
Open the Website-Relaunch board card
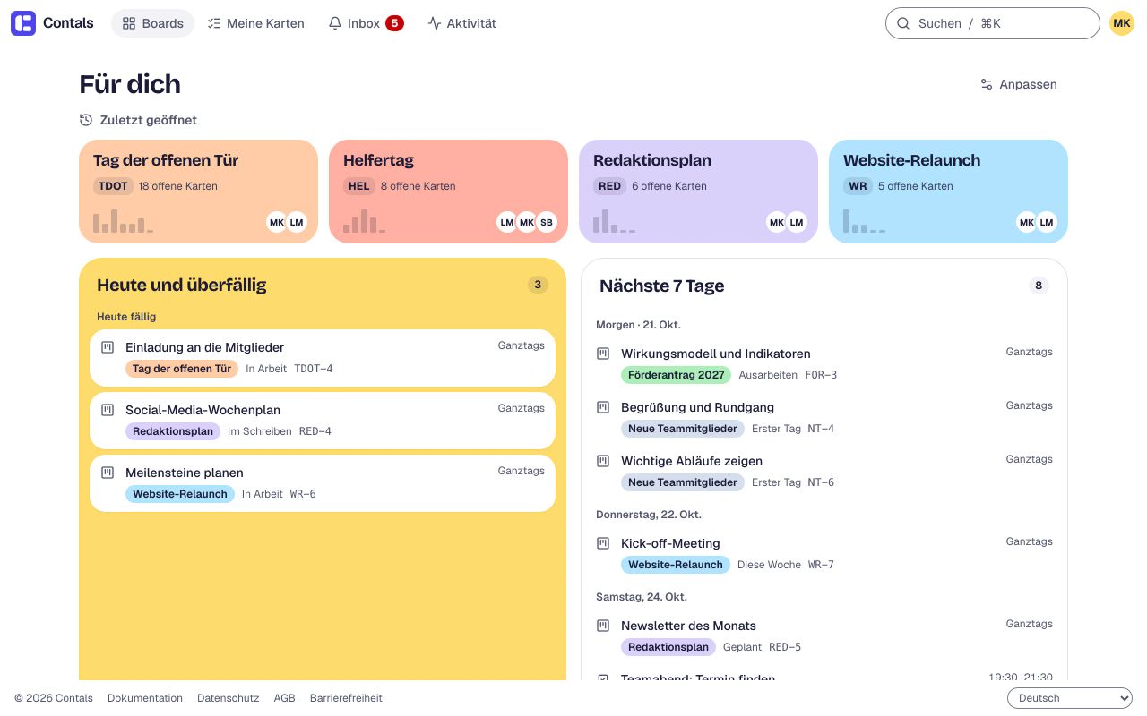point(948,192)
